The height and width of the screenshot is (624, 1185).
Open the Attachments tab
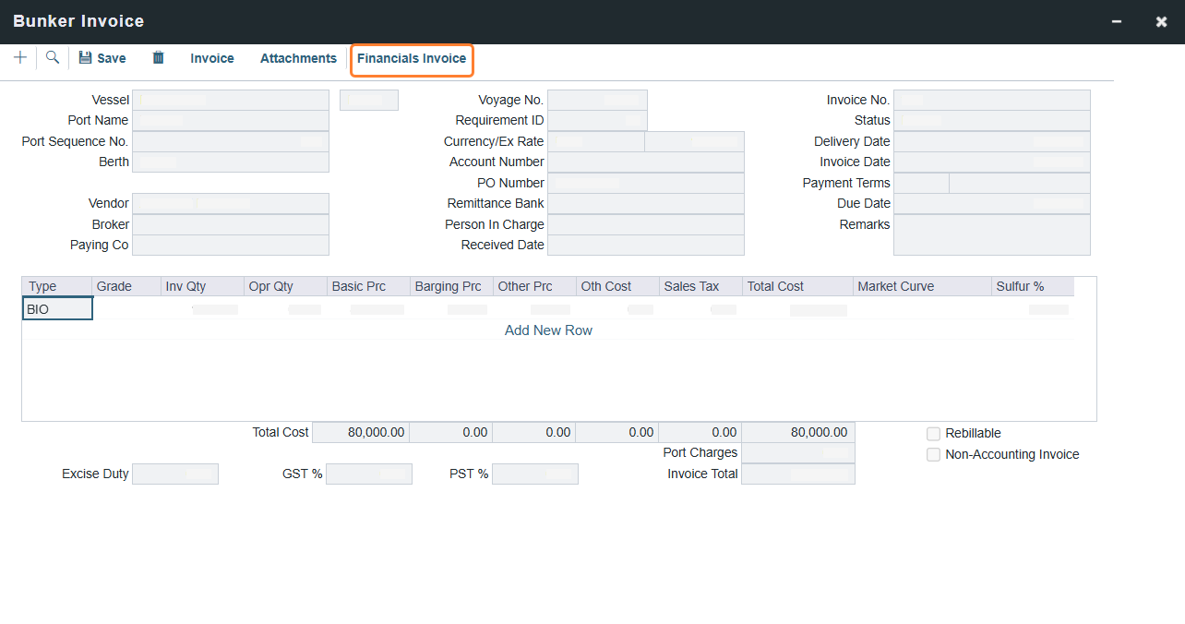click(x=297, y=57)
